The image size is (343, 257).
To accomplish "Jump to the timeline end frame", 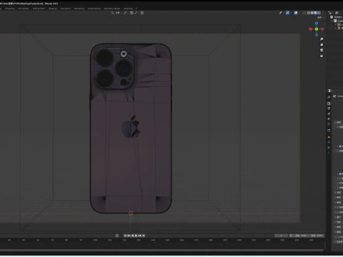I will [x=144, y=236].
